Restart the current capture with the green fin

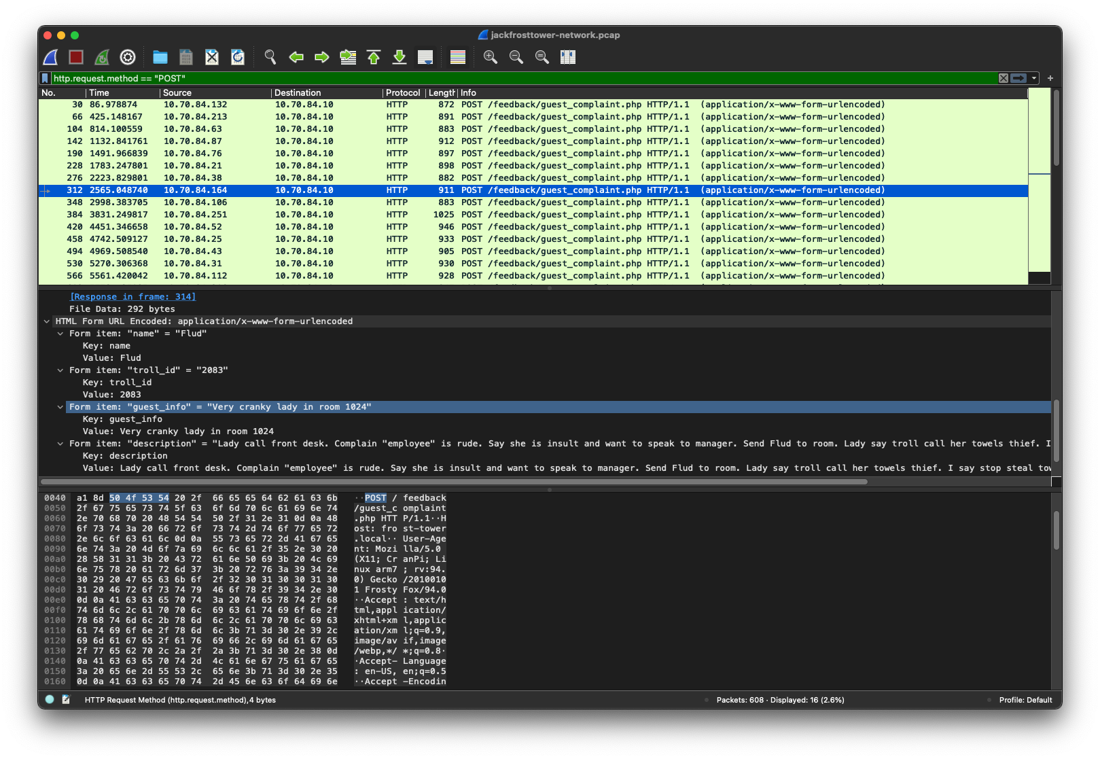102,58
